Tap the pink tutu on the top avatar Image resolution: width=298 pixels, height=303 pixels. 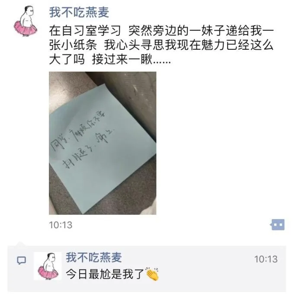(26, 29)
